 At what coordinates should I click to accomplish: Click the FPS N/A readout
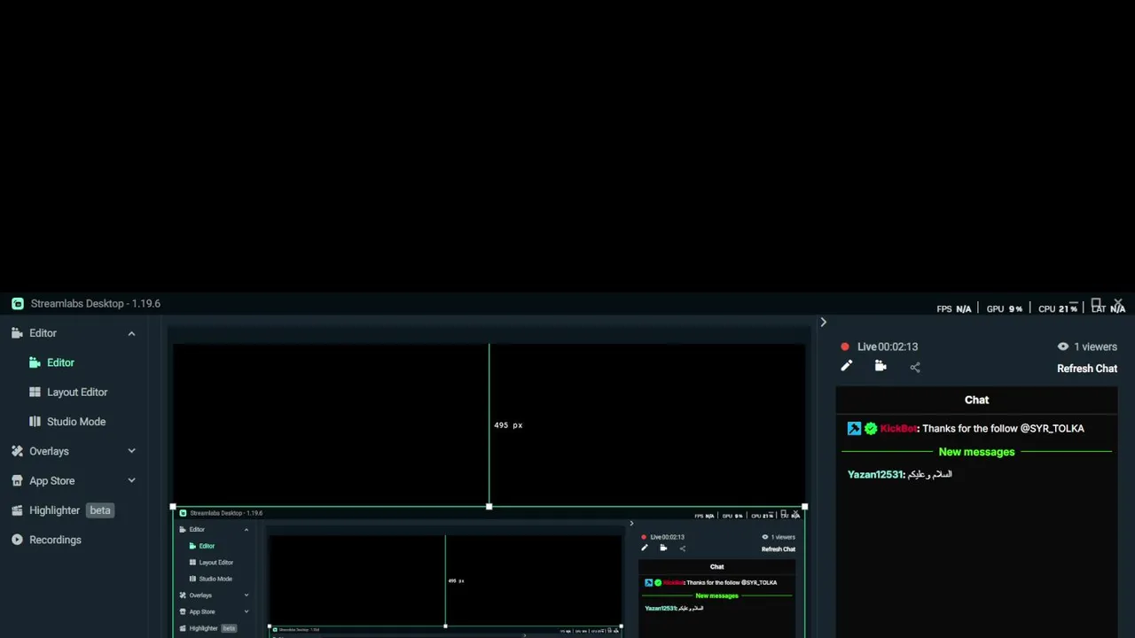[x=954, y=308]
